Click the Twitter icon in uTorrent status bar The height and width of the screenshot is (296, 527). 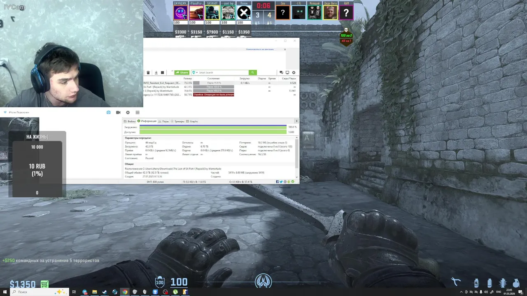[281, 182]
